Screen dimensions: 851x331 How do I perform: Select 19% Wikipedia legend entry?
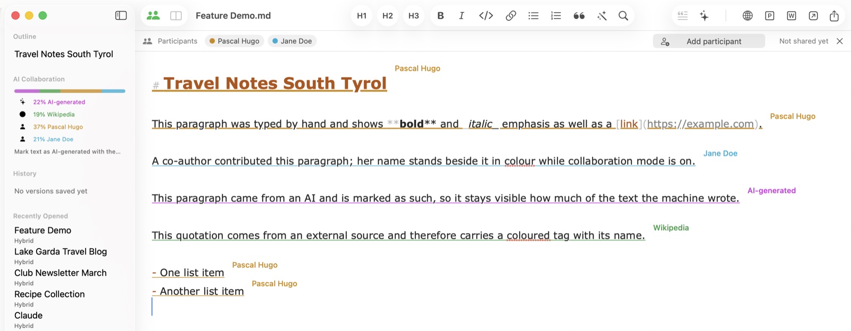pos(54,114)
